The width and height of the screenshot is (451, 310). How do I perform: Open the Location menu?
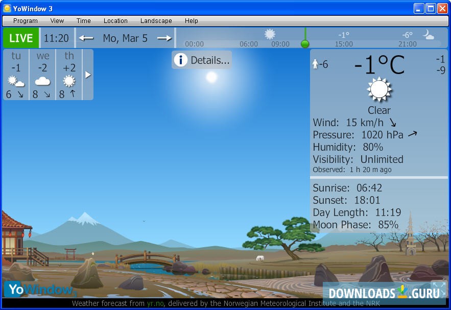(115, 21)
